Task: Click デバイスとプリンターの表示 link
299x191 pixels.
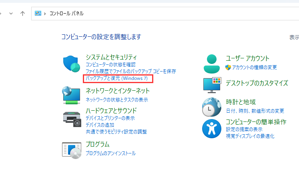Action: click(x=110, y=118)
